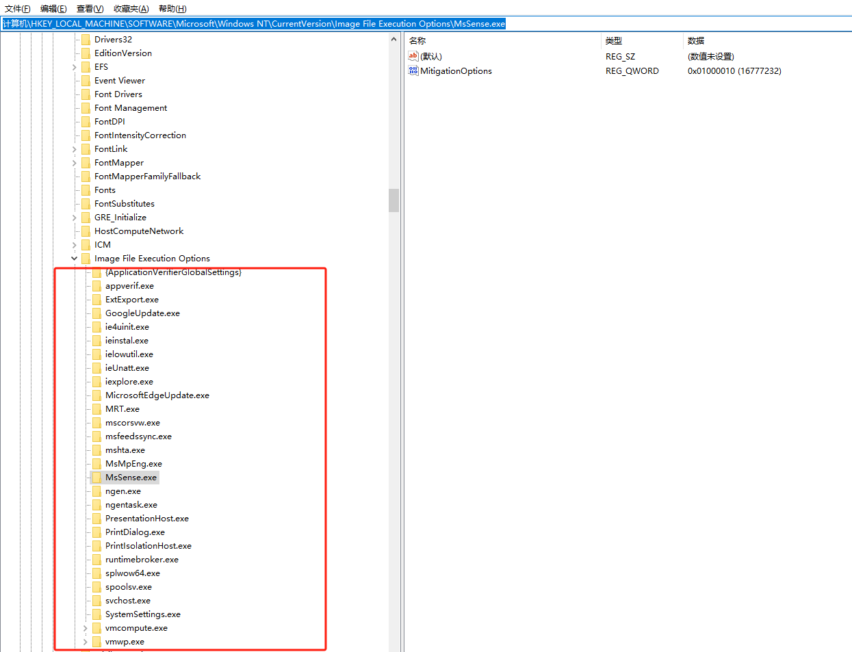Select the splwow64.exe key

click(x=133, y=573)
